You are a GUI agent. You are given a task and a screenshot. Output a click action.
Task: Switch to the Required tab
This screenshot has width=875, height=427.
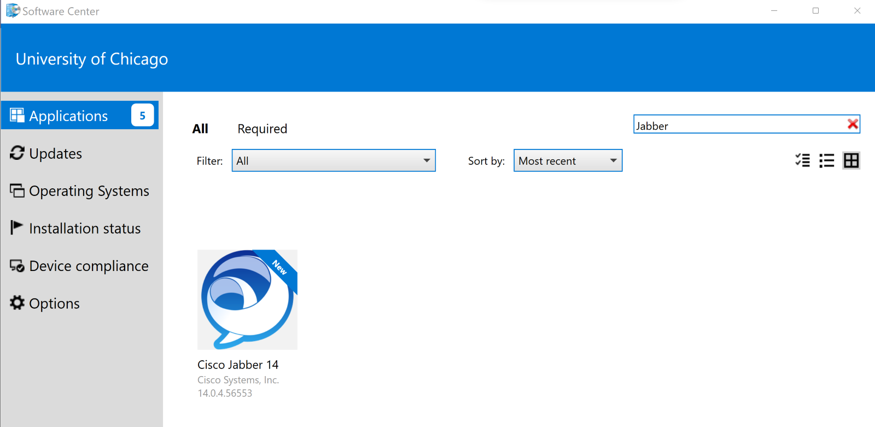click(x=262, y=129)
